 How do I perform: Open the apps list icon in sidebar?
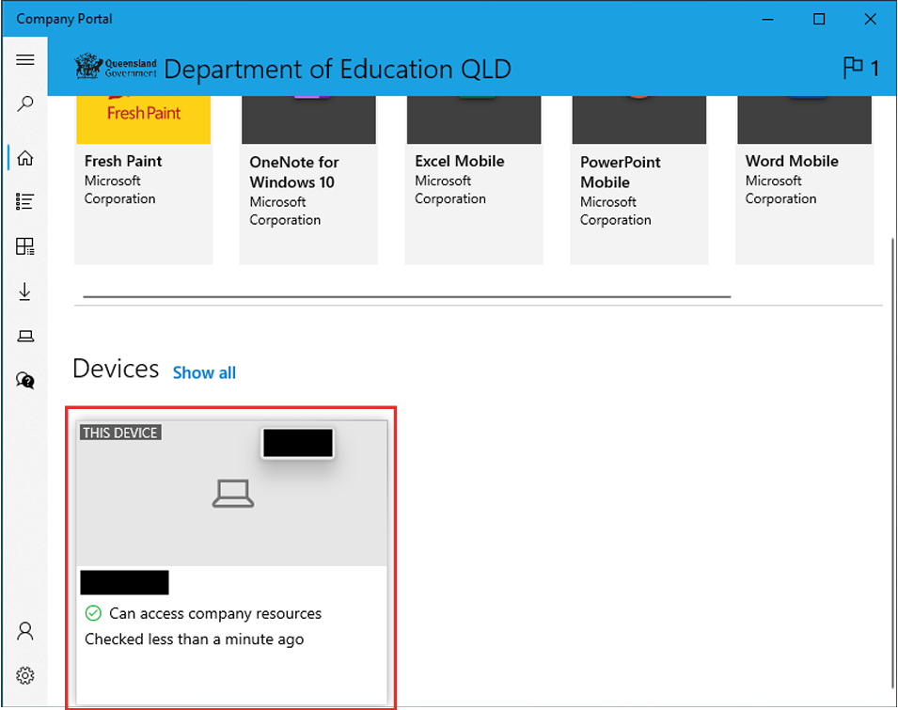click(25, 201)
